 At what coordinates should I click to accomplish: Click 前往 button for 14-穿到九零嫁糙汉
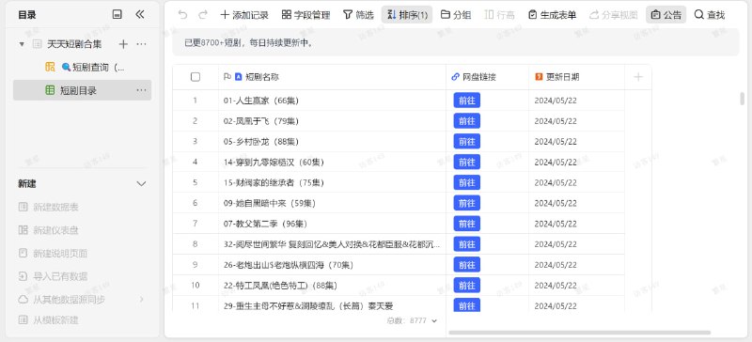tap(466, 163)
